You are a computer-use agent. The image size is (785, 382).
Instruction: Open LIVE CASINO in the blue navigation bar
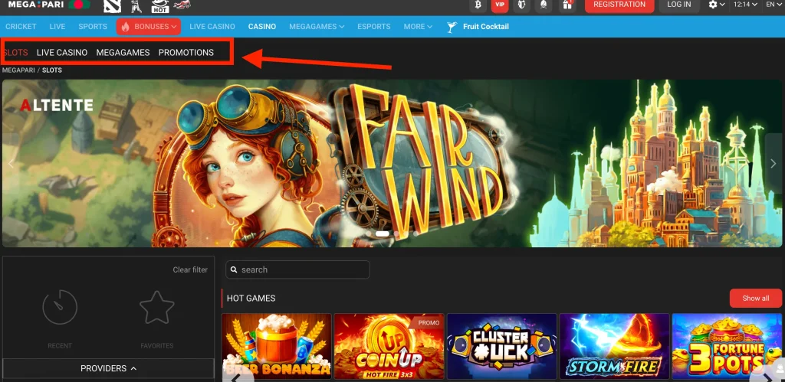pyautogui.click(x=212, y=27)
